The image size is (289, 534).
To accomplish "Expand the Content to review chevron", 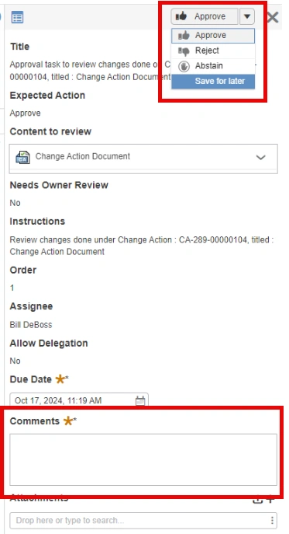I will [260, 157].
